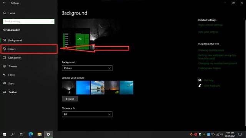Open High contrast settings link
The image size is (246, 138).
(211, 25)
